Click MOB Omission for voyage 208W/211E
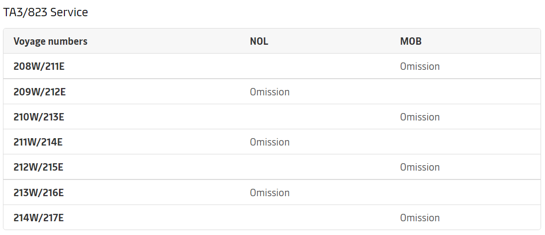The height and width of the screenshot is (235, 545). (x=420, y=66)
